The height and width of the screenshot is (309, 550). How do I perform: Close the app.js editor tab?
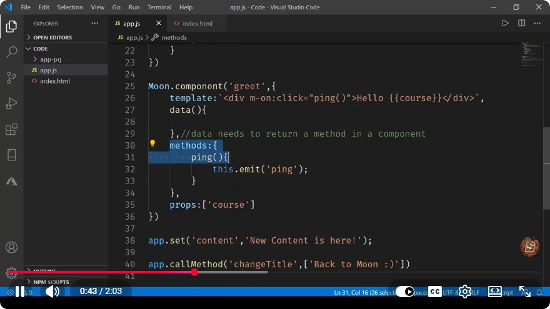pos(159,23)
